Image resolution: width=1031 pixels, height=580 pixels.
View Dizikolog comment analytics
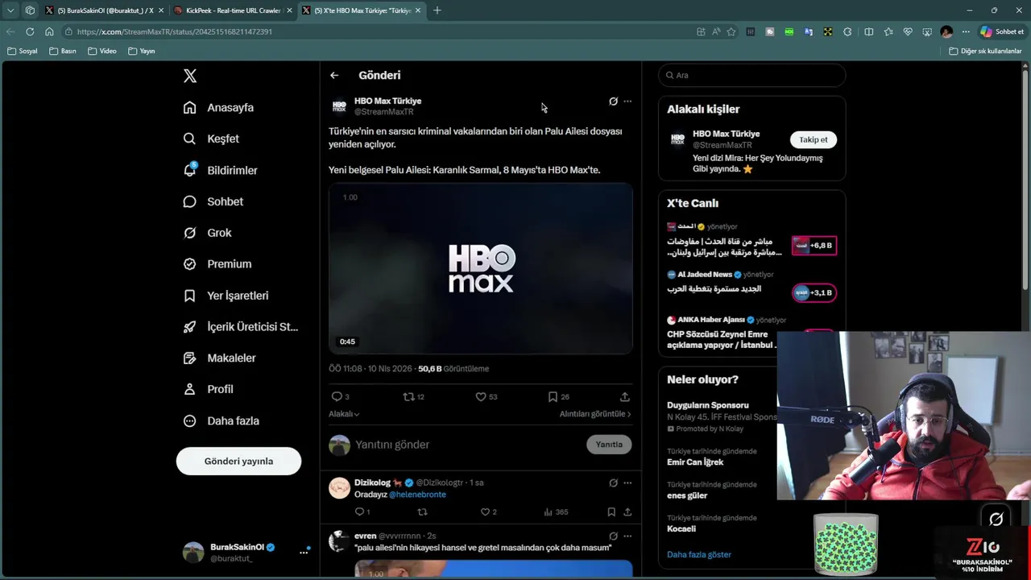point(556,512)
